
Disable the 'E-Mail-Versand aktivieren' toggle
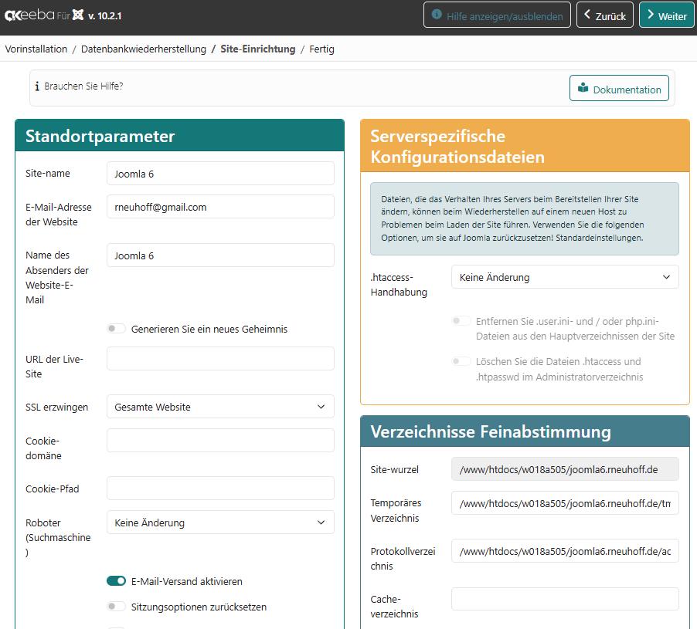(116, 581)
